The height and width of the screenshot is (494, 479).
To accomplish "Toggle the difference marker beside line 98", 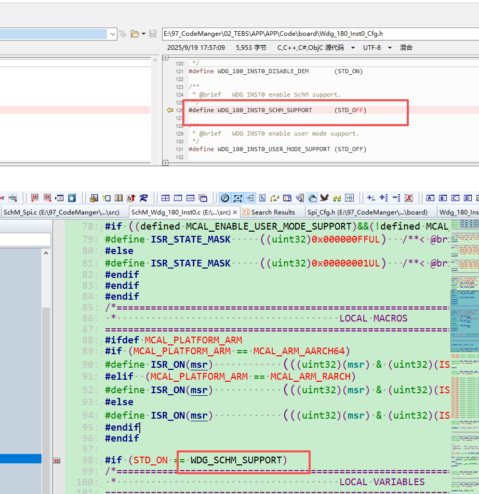I will tap(57, 461).
